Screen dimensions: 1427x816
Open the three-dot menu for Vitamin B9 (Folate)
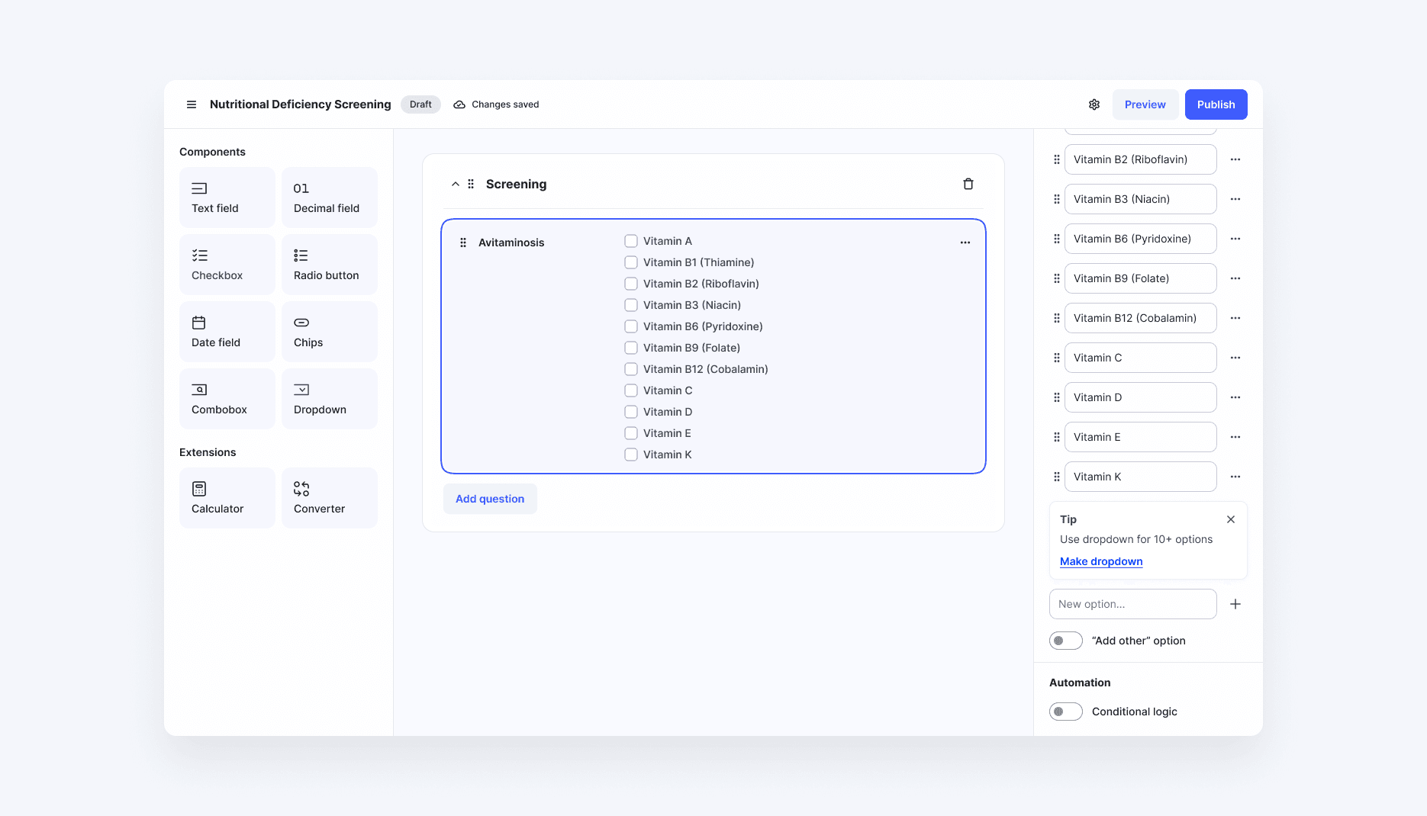[x=1235, y=278]
